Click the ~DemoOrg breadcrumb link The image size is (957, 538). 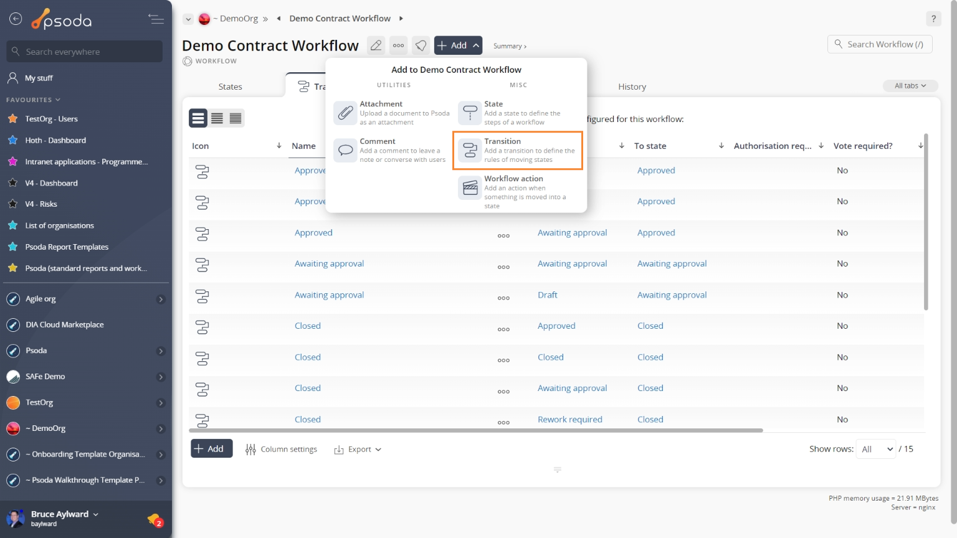(236, 19)
